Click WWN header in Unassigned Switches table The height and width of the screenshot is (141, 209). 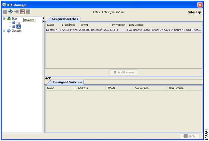tap(119, 88)
